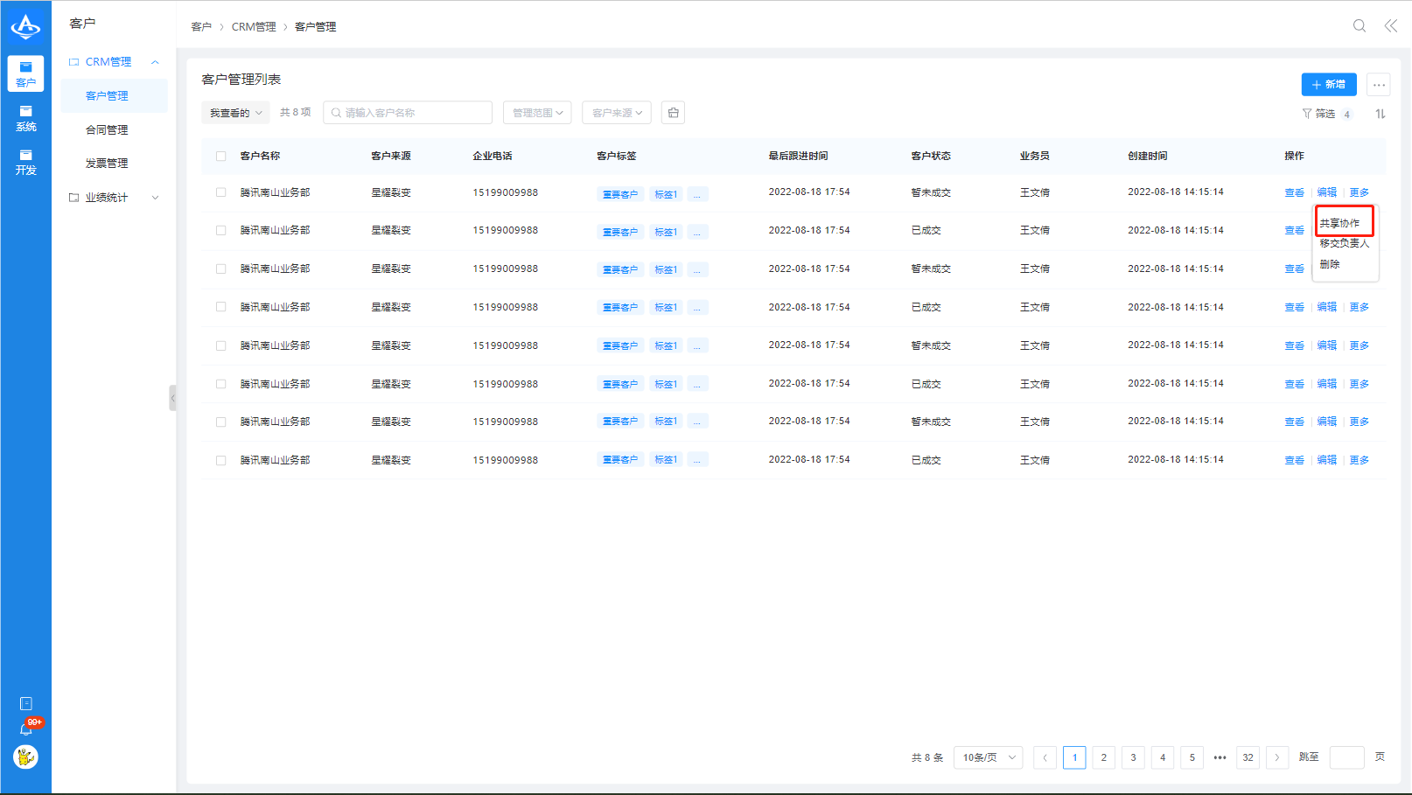Click the 客户名称 column header
The image size is (1412, 795).
pos(260,156)
